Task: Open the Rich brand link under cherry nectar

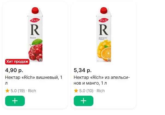Action: click(32, 91)
